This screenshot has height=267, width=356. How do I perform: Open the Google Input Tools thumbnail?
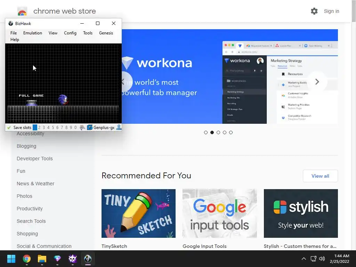click(x=220, y=213)
